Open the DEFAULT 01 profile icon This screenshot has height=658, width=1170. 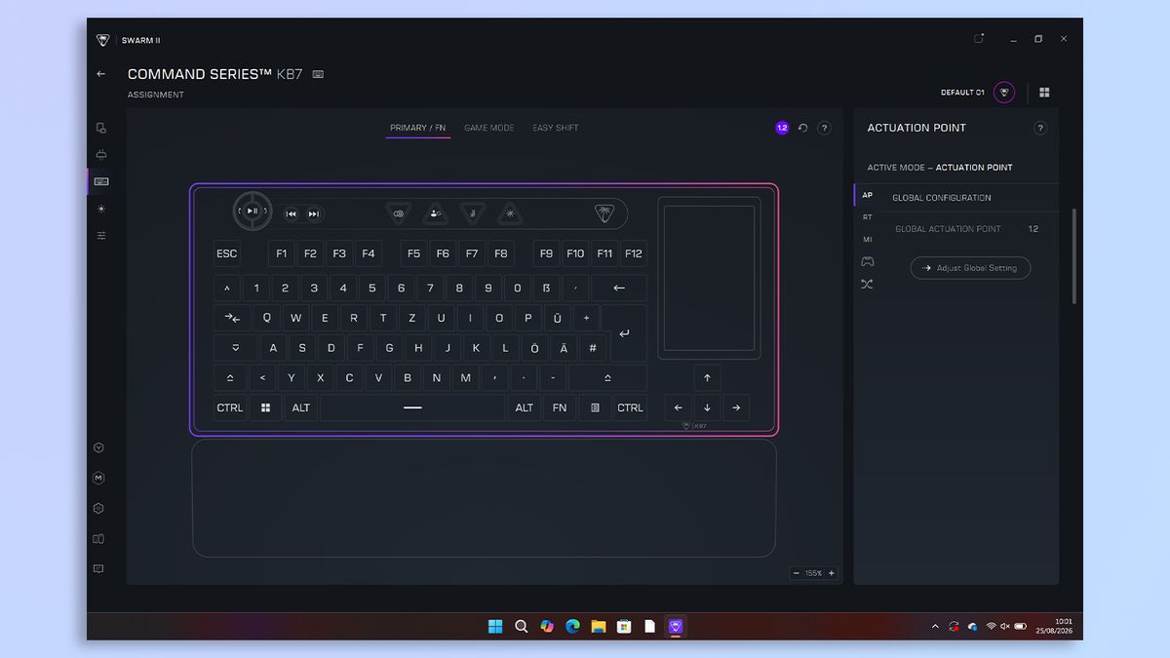click(1004, 93)
